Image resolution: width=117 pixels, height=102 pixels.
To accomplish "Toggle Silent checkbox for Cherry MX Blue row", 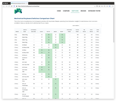I will click(x=62, y=50).
